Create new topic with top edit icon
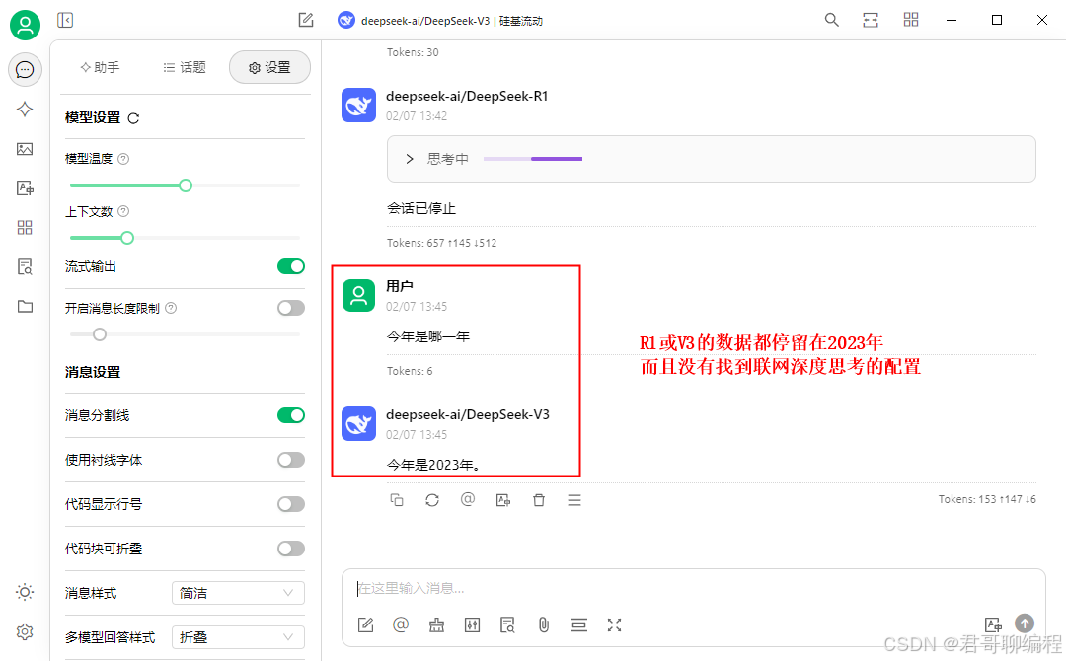This screenshot has height=661, width=1066. (x=306, y=21)
